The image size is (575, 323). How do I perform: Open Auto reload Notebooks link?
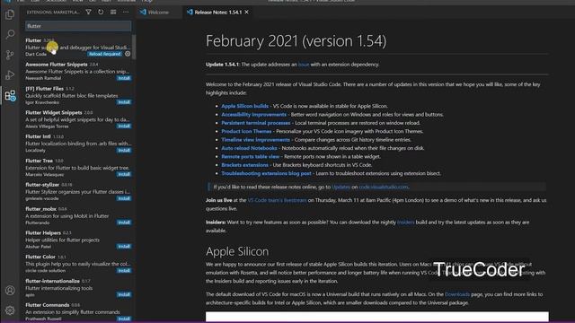250,148
